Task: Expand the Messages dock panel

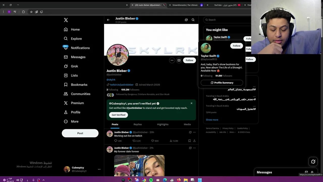Action: 312,172
